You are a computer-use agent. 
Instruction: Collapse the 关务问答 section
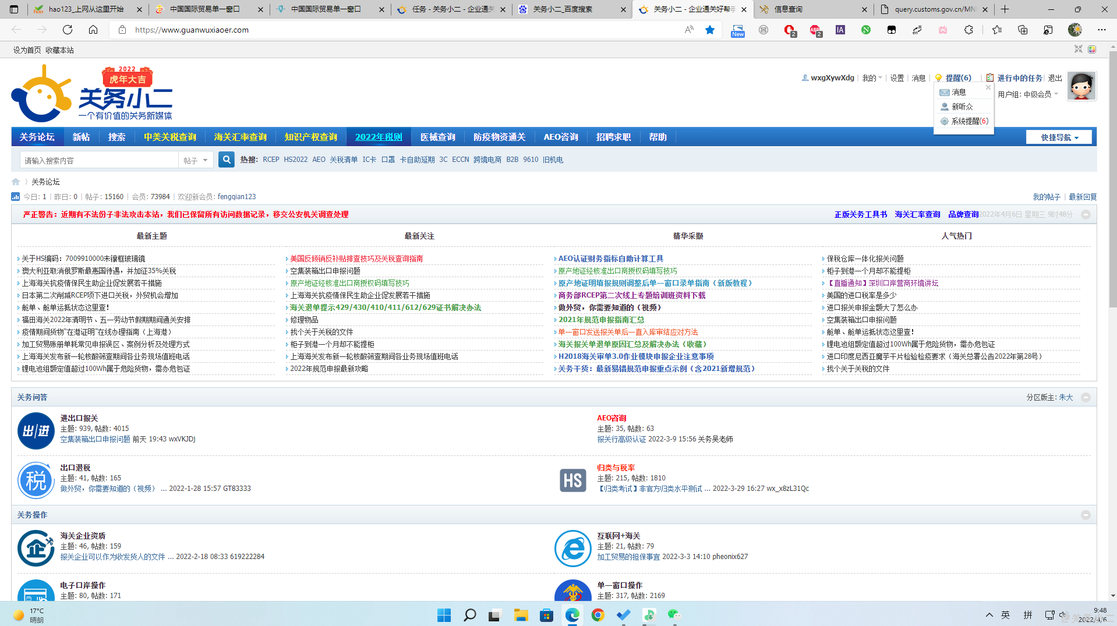click(1086, 397)
